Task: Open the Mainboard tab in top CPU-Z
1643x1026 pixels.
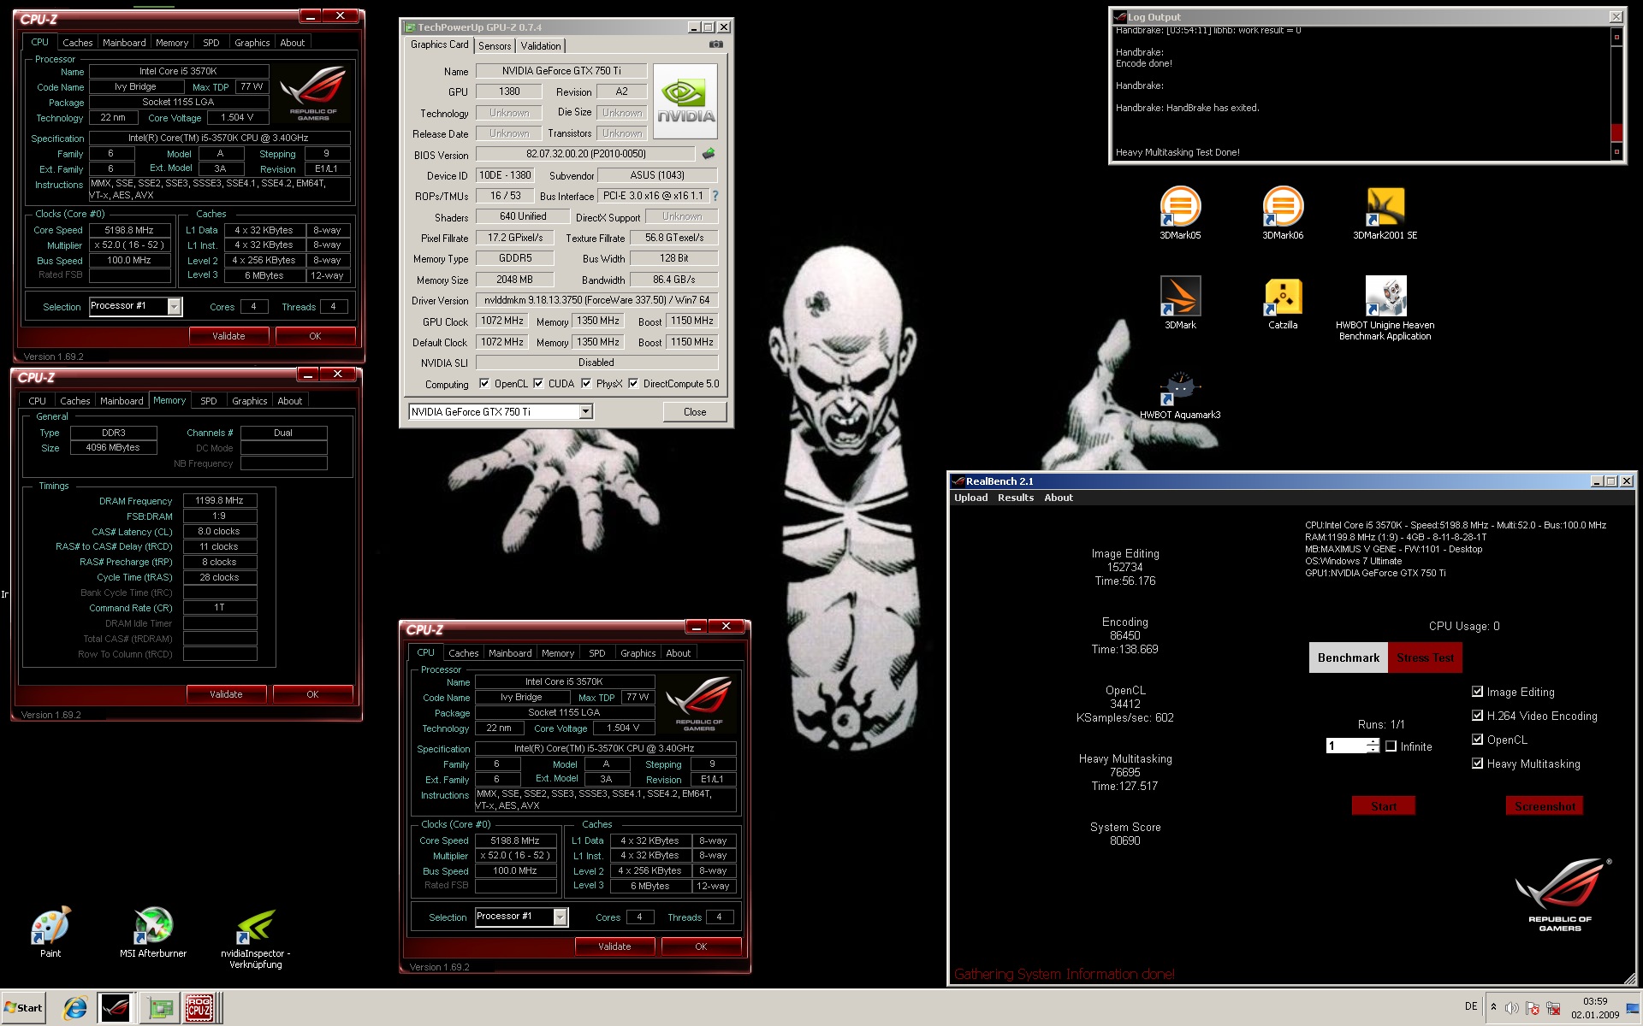Action: click(124, 43)
